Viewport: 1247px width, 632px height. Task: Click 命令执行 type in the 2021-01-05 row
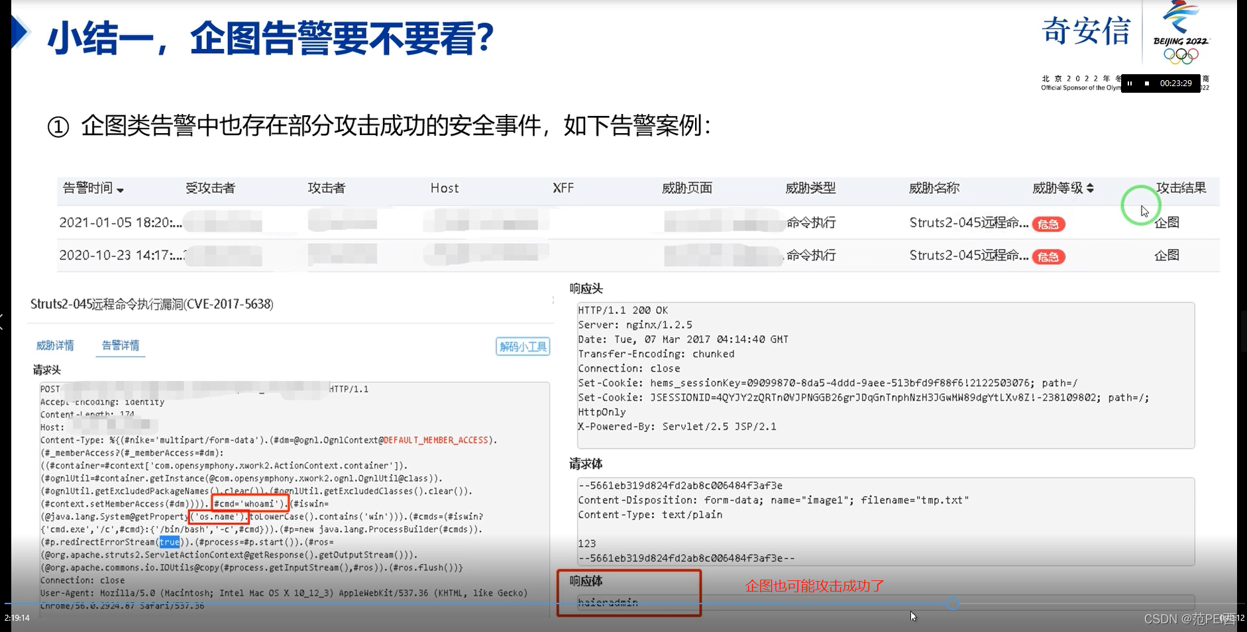[x=811, y=223]
